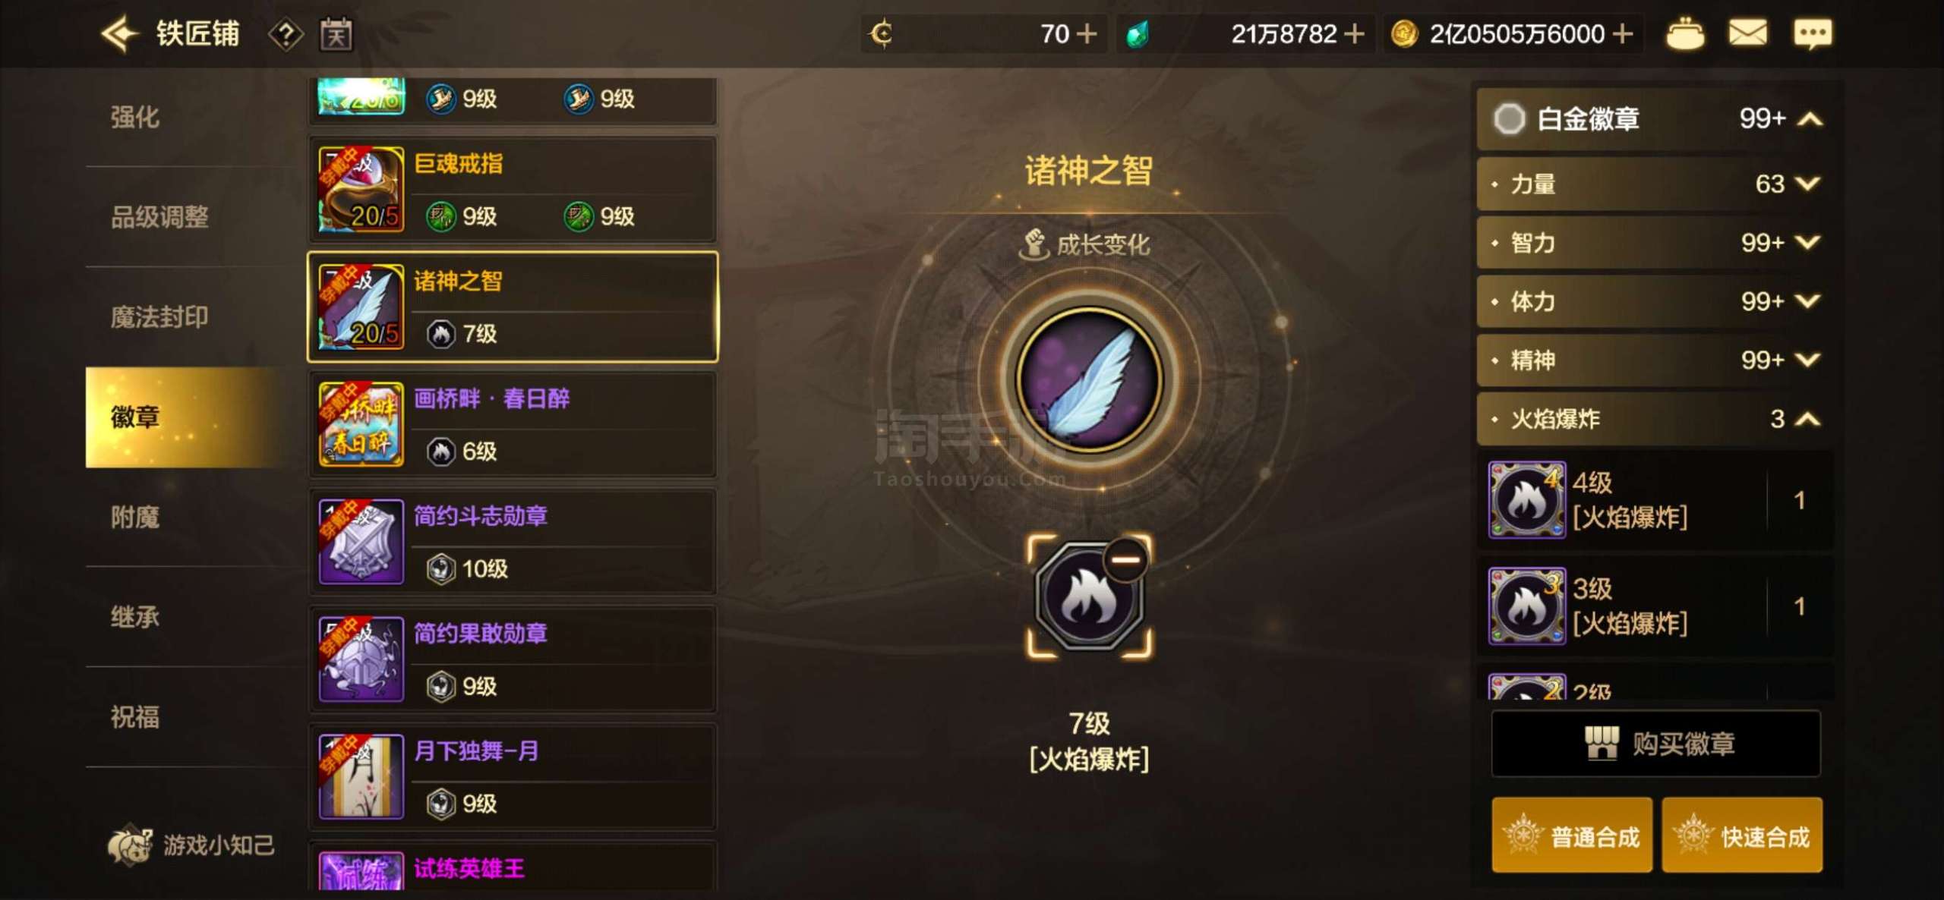Switch to the 魔法封印 tab

click(159, 317)
